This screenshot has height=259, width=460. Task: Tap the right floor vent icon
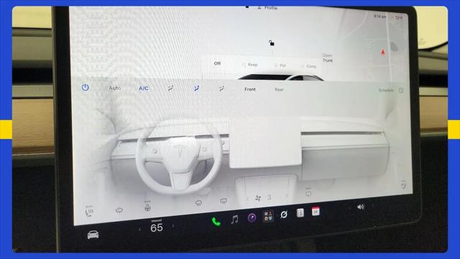(x=224, y=201)
